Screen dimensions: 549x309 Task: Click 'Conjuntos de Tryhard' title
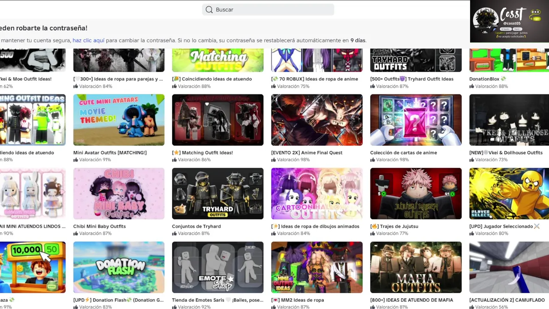[x=196, y=227]
